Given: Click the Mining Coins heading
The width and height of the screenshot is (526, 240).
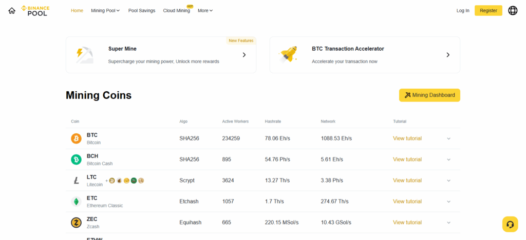Looking at the screenshot, I should pos(99,95).
